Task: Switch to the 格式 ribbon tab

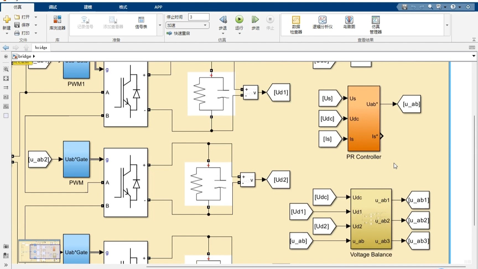Action: [x=123, y=7]
